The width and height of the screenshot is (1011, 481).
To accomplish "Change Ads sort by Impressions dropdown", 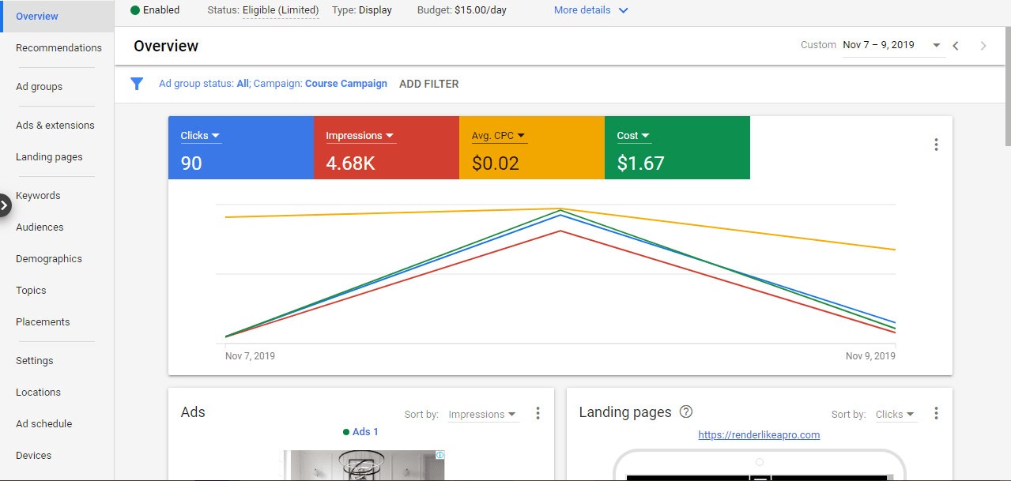I will point(482,415).
